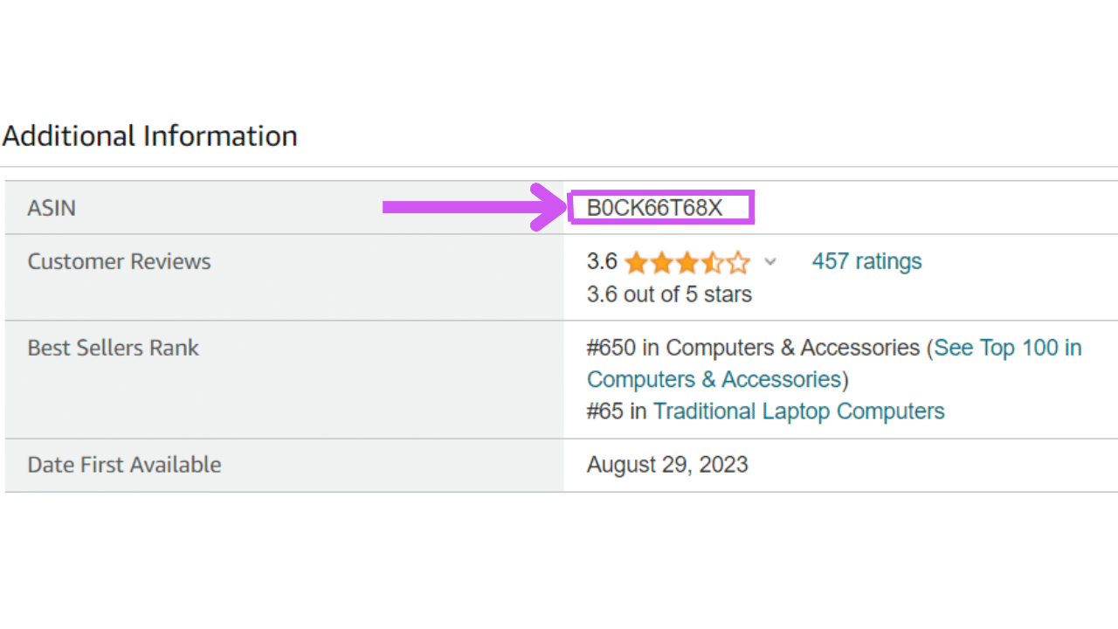Open the 457 ratings link
This screenshot has width=1118, height=629.
pos(866,261)
